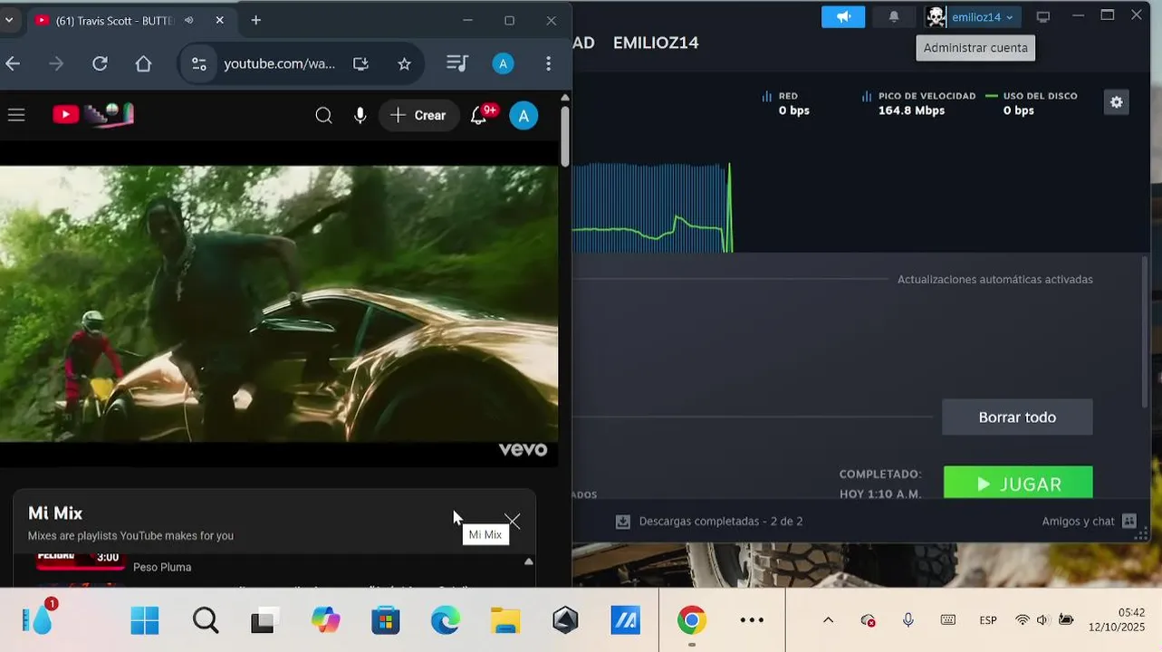Open Steam notifications bell
1162x652 pixels.
point(894,16)
